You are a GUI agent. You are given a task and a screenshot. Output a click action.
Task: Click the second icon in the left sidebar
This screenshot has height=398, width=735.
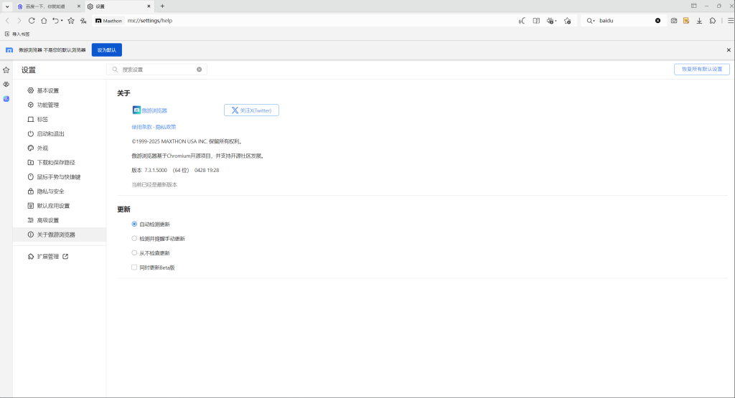click(6, 85)
